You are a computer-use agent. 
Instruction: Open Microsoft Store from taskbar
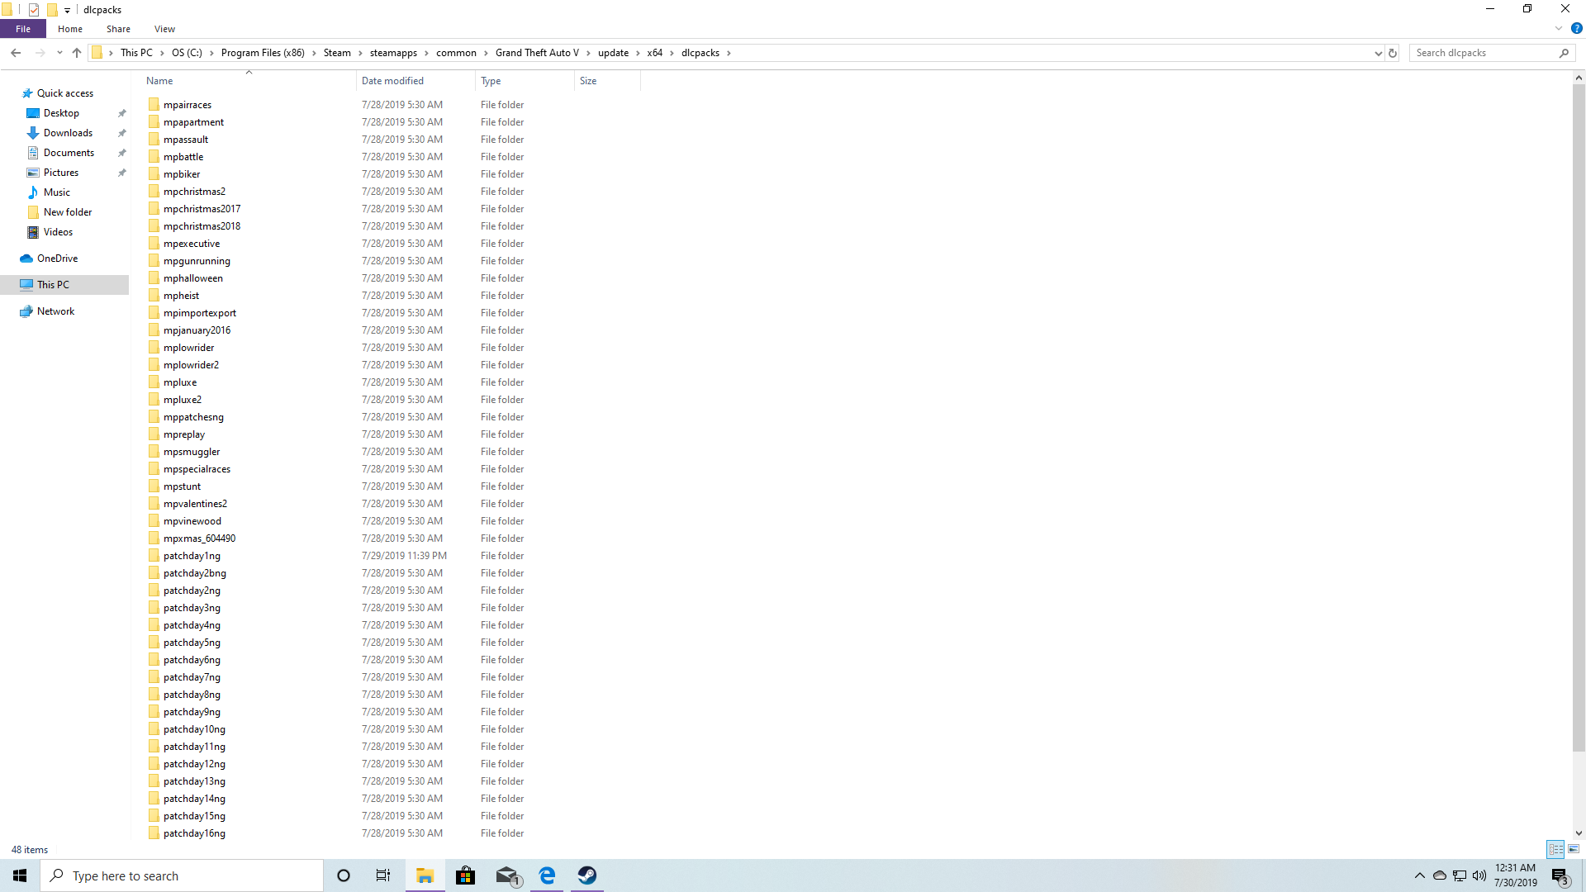[466, 875]
